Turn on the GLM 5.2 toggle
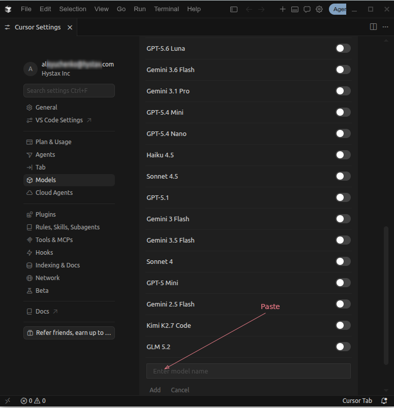 point(343,347)
